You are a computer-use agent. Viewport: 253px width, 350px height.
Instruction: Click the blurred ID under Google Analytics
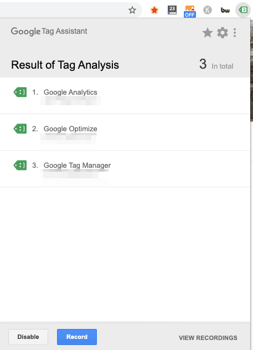71,101
